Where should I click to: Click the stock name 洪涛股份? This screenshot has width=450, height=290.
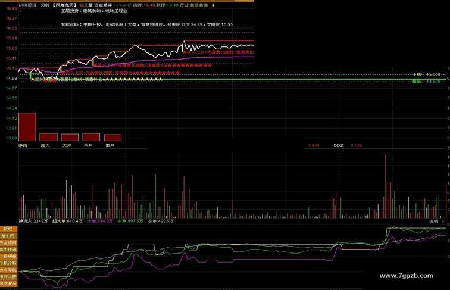27,5
